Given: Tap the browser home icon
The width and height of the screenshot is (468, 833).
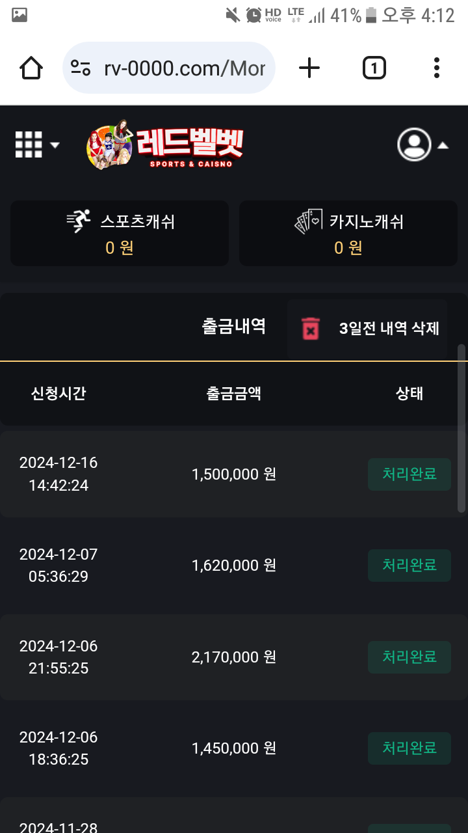Looking at the screenshot, I should 31,68.
